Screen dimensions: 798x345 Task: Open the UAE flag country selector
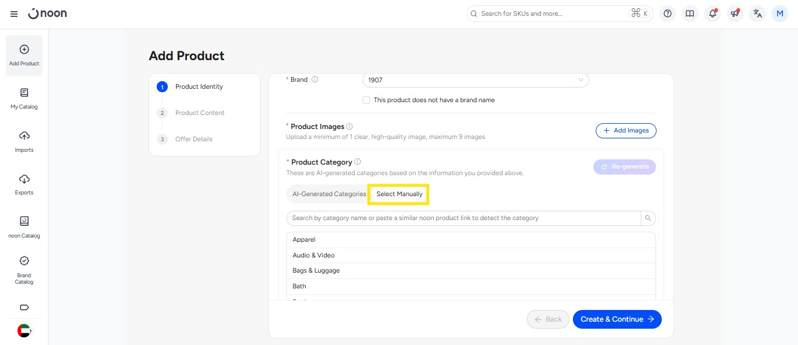pos(24,330)
